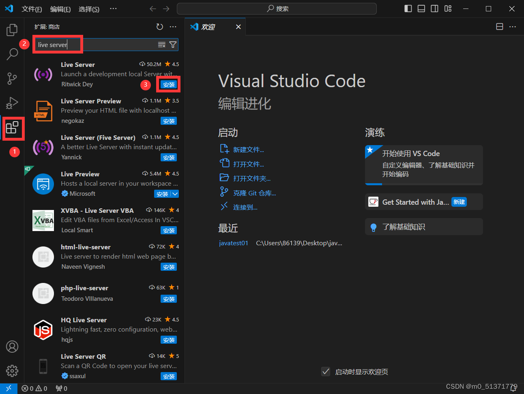524x394 pixels.
Task: Open problems errors and warnings indicator
Action: pyautogui.click(x=34, y=388)
